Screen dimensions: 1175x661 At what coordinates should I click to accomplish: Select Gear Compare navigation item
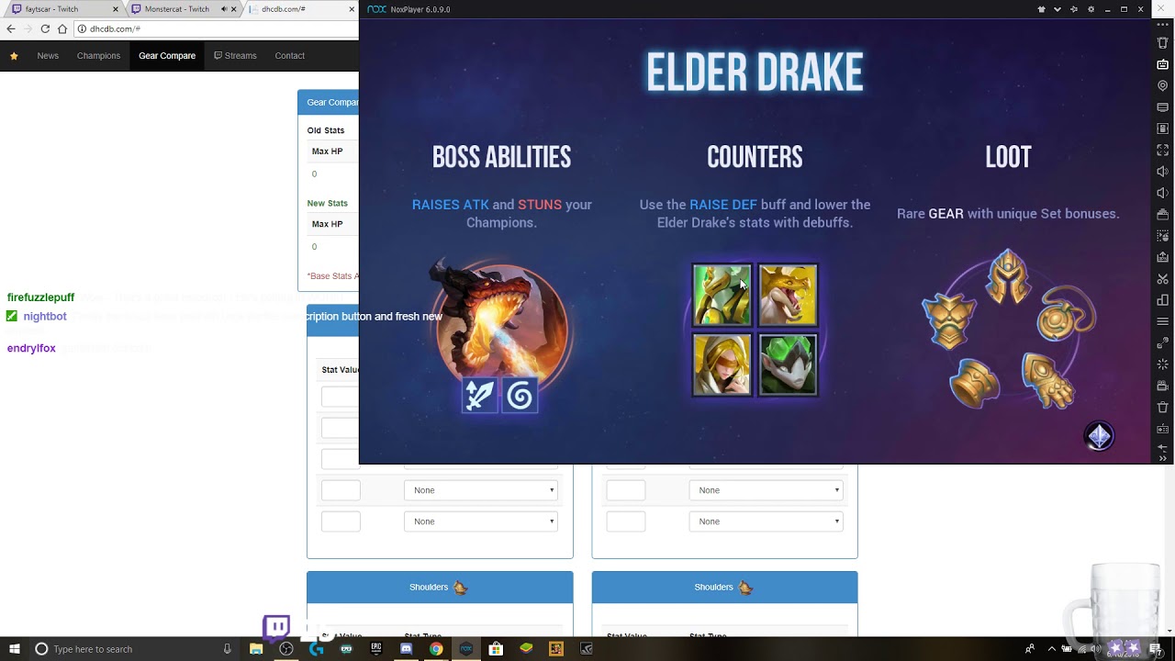(x=167, y=56)
